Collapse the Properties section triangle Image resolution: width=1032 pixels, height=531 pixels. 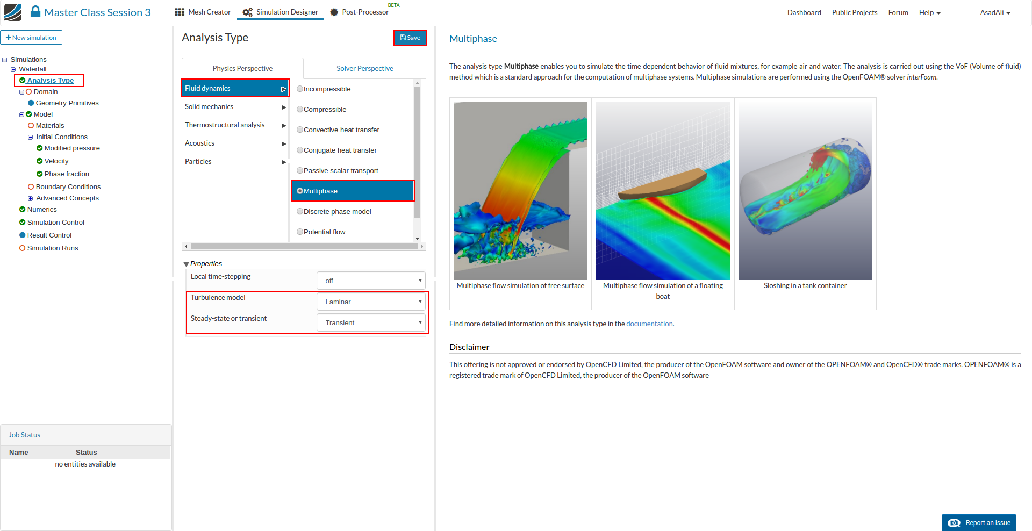click(x=186, y=264)
